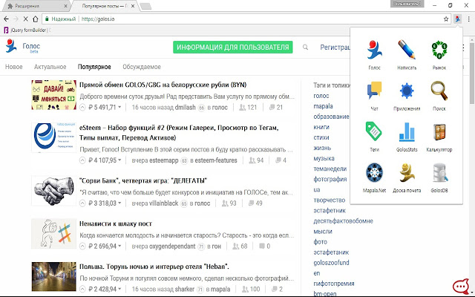
Task: Stop page loading with the X button
Action: (25, 19)
